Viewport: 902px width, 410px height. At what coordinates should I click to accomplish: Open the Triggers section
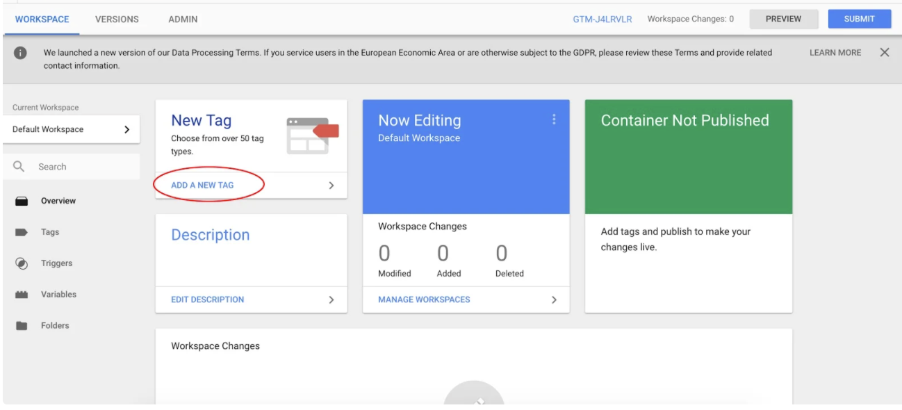pyautogui.click(x=56, y=263)
